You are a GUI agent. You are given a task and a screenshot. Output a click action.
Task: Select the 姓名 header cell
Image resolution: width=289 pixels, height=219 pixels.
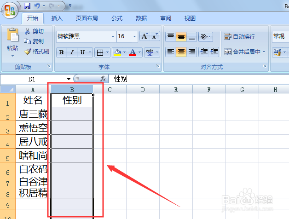coord(33,100)
